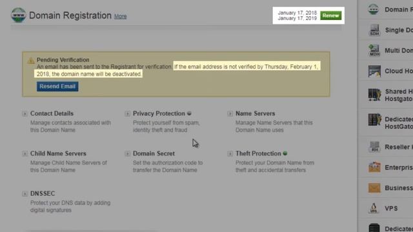Click the 'Pending Verification' notice title
The image size is (413, 232).
point(63,60)
